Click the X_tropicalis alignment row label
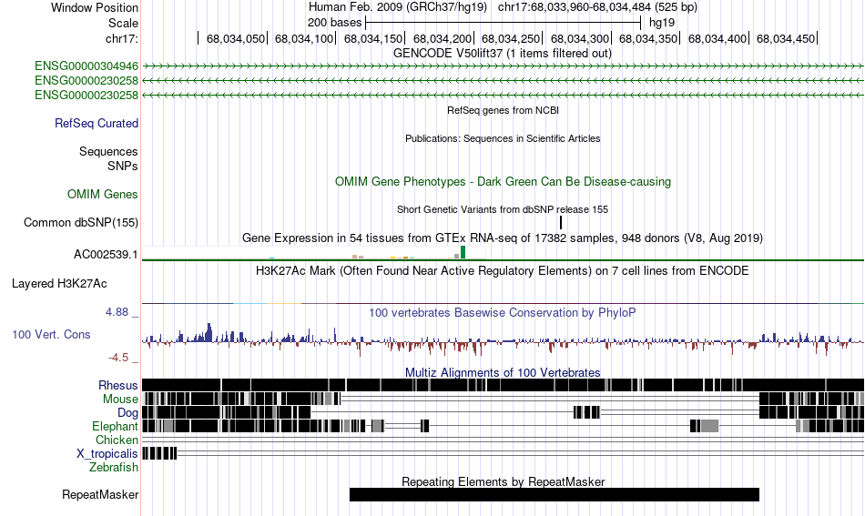865x516 pixels. pos(107,454)
